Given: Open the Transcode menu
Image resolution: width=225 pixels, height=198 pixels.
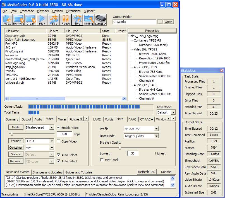Looking at the screenshot, I should point(27,11).
